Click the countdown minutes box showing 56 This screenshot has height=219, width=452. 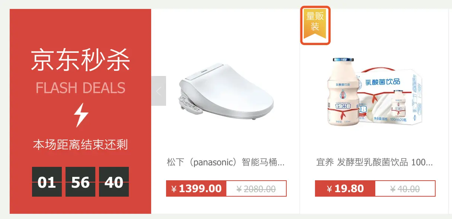tap(80, 182)
